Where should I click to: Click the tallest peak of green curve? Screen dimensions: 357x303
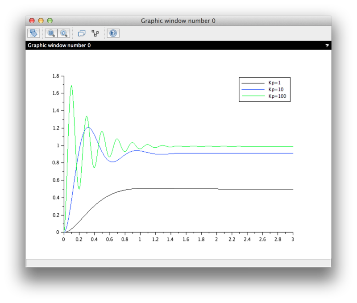71,86
